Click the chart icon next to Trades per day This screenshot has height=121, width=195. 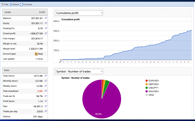[46, 111]
